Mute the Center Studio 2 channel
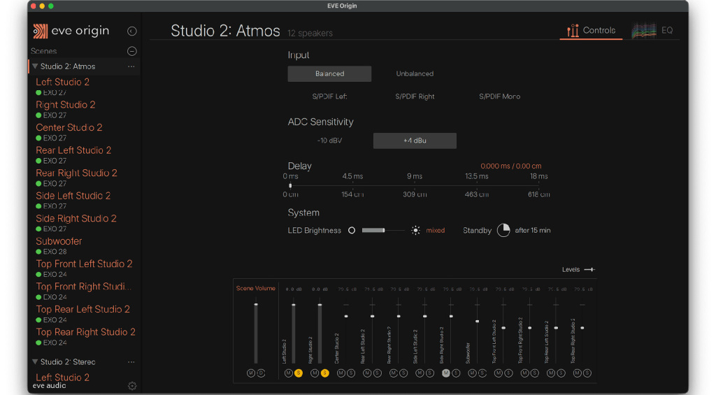The height and width of the screenshot is (395, 716). pyautogui.click(x=341, y=373)
